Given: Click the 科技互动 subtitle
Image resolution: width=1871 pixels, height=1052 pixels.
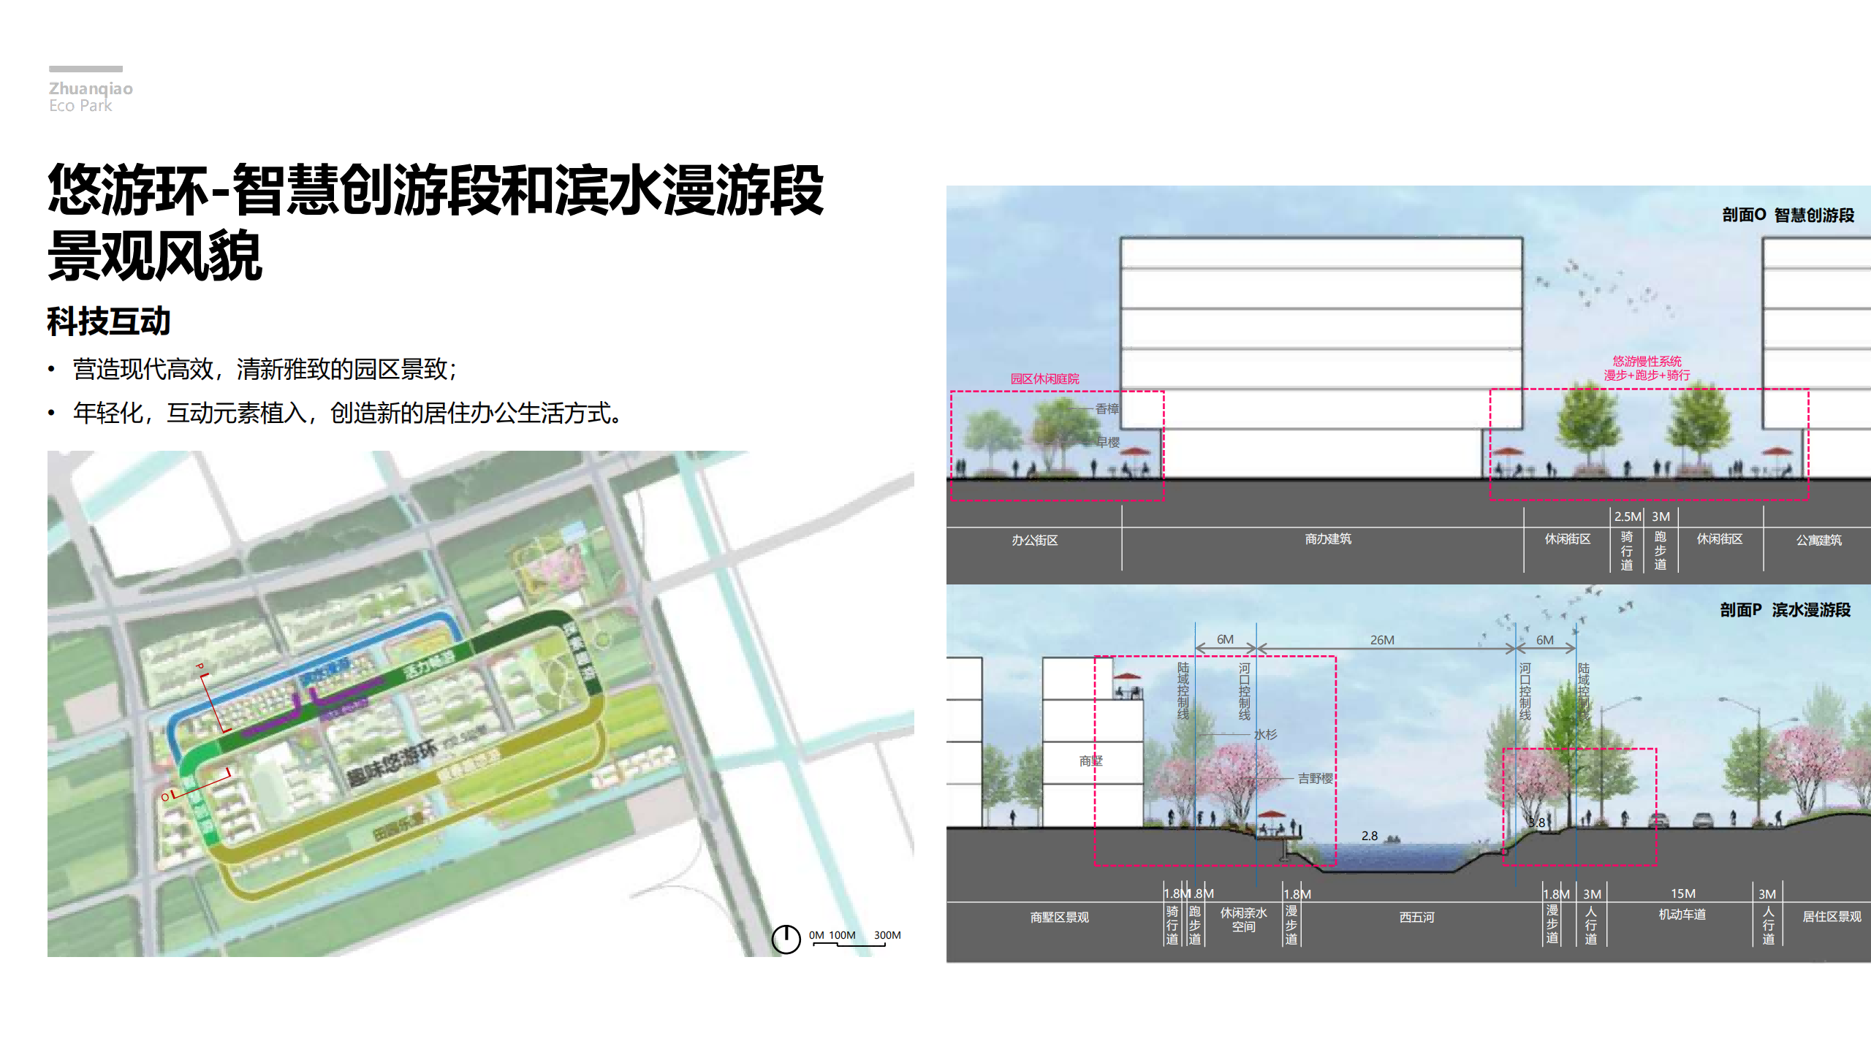Looking at the screenshot, I should coord(109,321).
